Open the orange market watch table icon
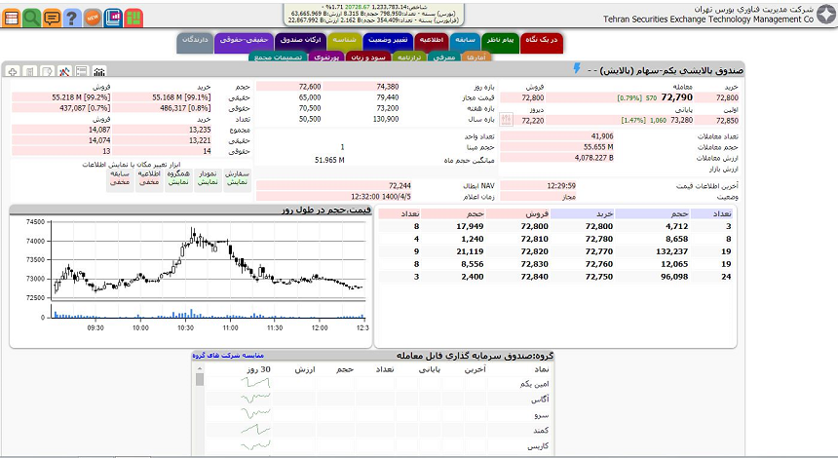This screenshot has width=838, height=458. 12,18
